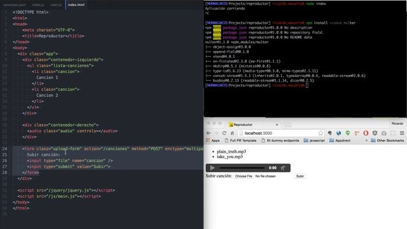Click the multer@1.1.0 line in terminal

click(237, 42)
